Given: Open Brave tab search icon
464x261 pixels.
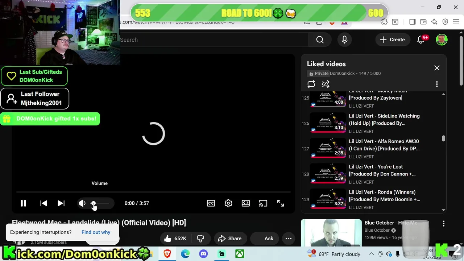Looking at the screenshot, I should pos(395,22).
